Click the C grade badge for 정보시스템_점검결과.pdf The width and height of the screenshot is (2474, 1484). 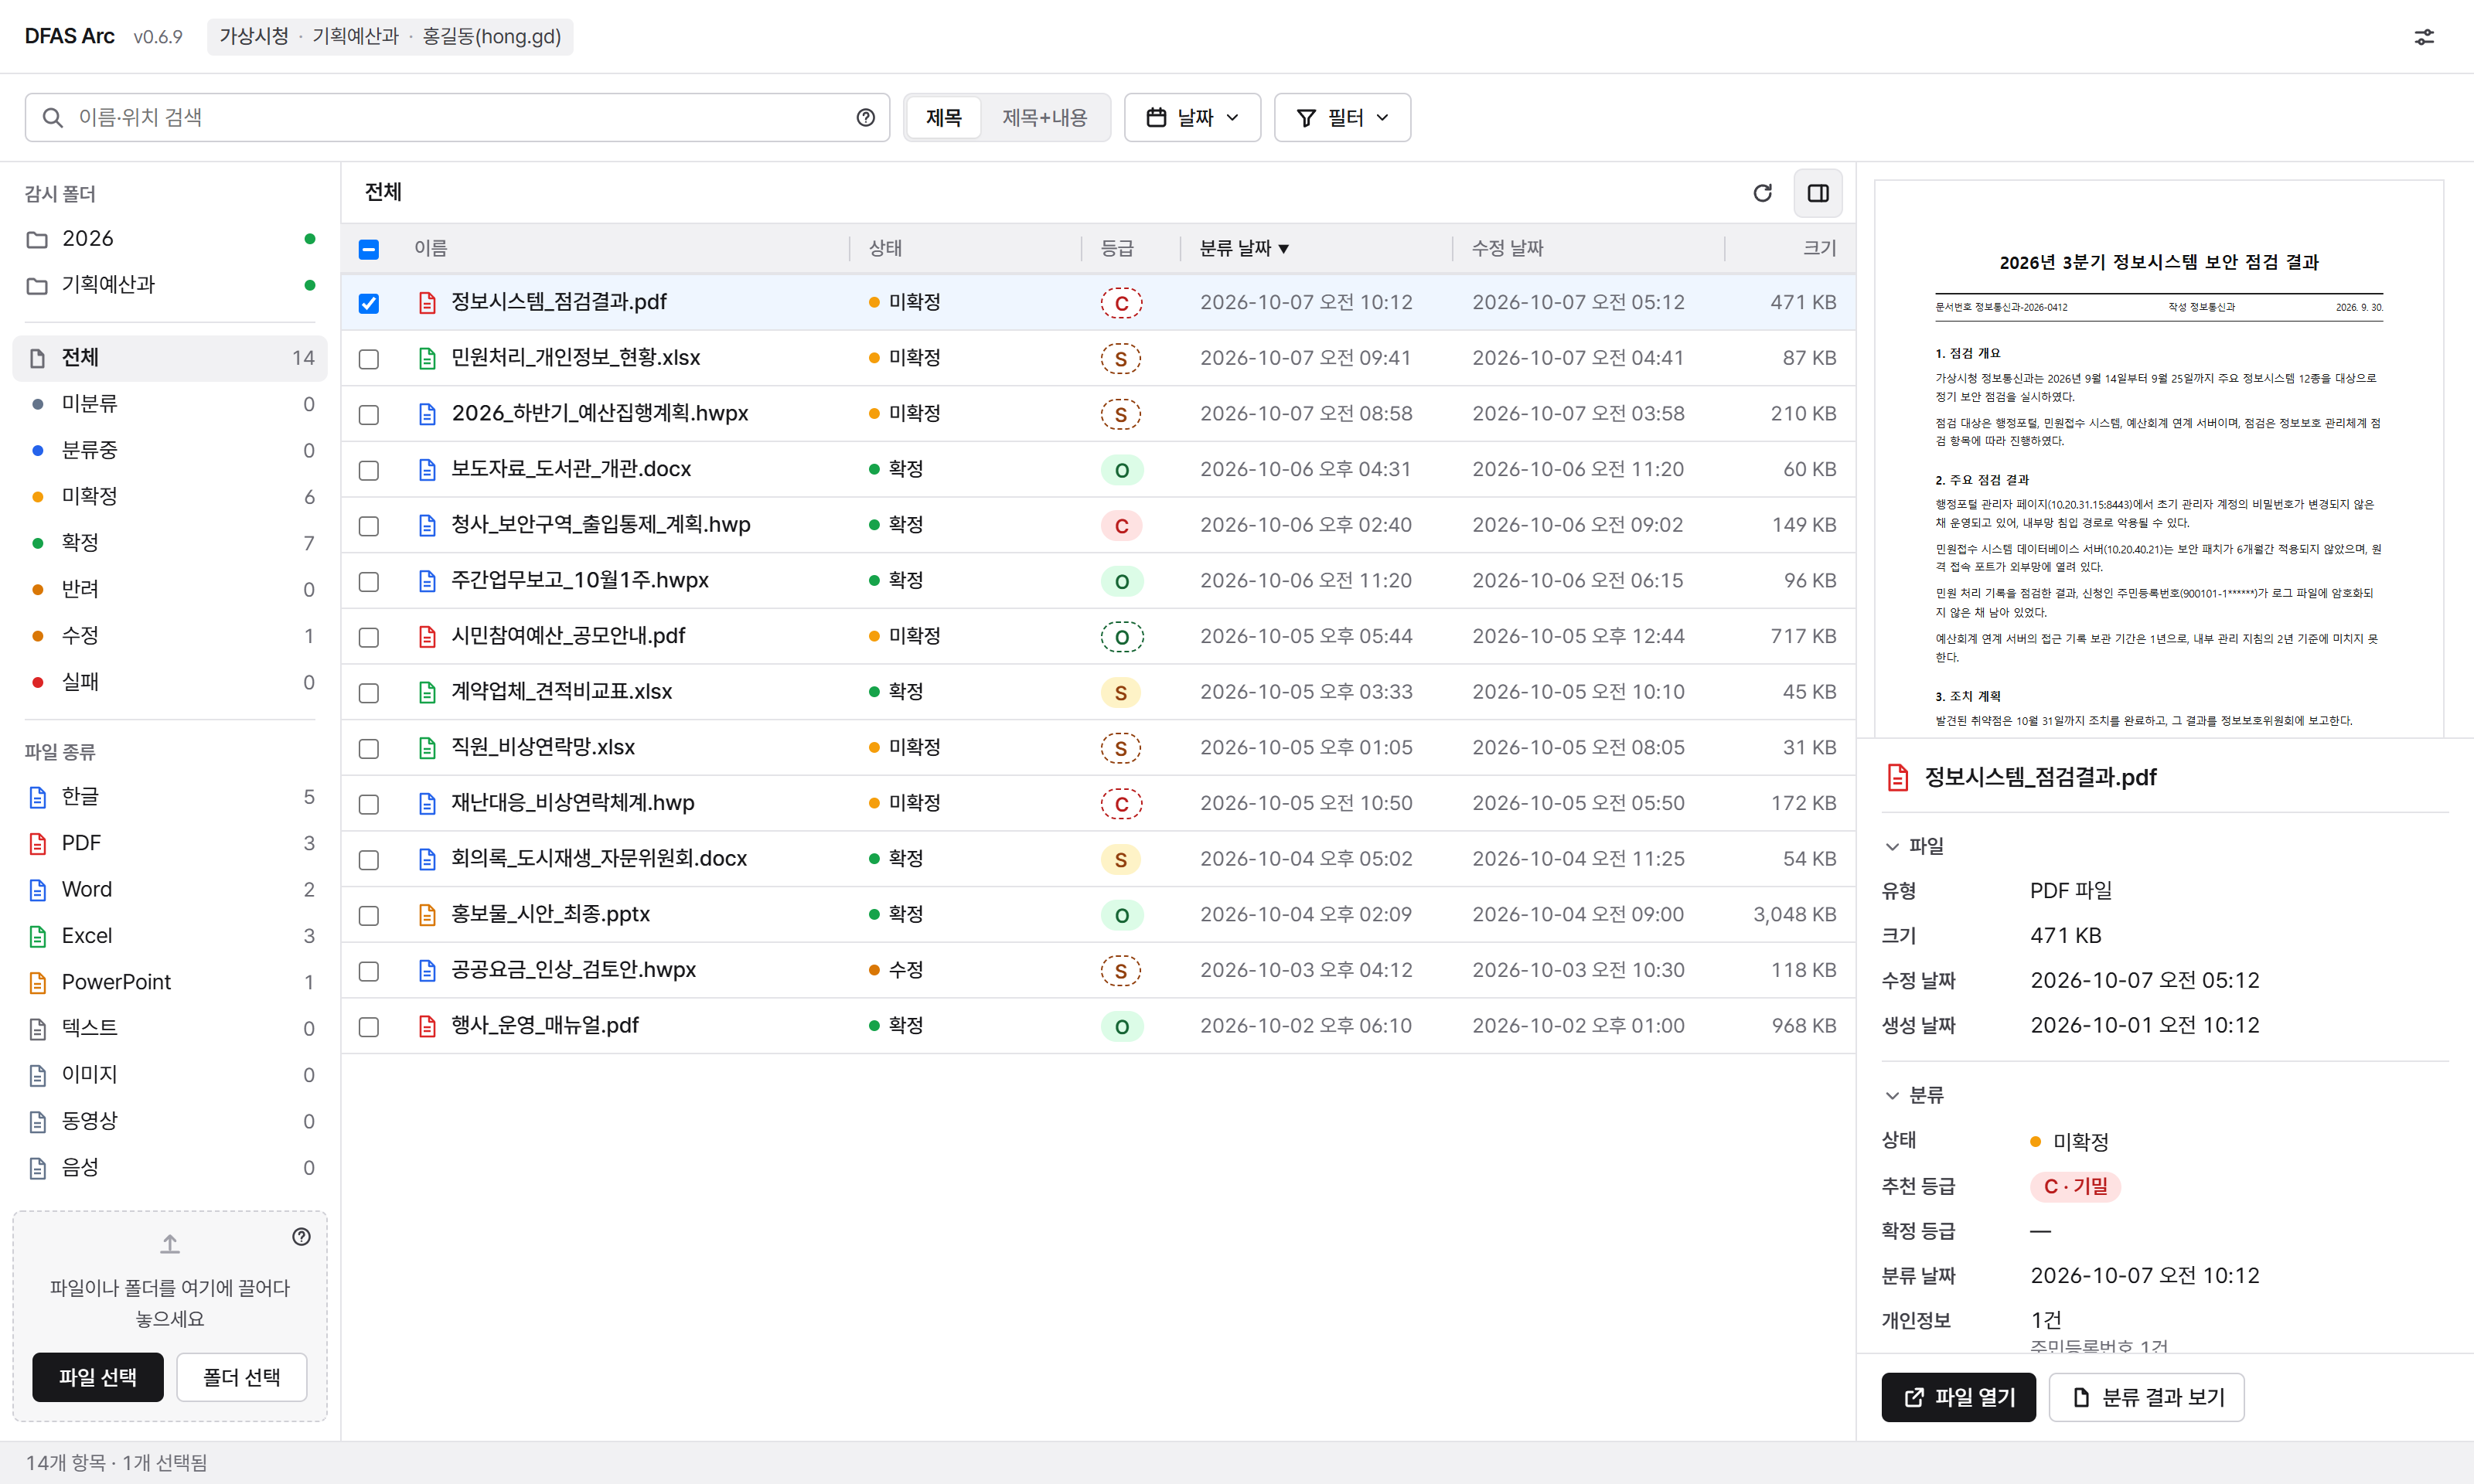click(x=1121, y=303)
